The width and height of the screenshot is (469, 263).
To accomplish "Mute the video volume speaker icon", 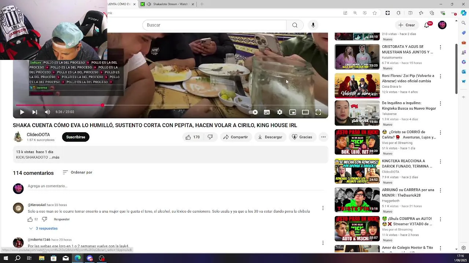I will point(47,112).
